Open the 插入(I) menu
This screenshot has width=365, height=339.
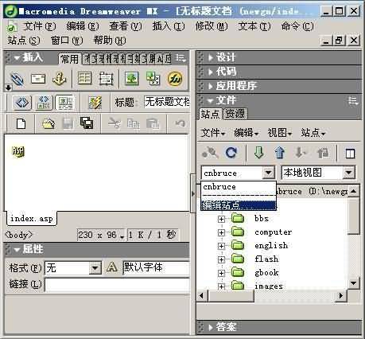pyautogui.click(x=169, y=26)
